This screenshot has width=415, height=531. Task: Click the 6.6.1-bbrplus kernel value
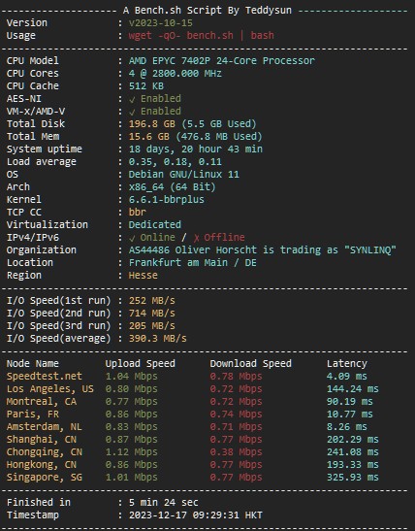[167, 199]
